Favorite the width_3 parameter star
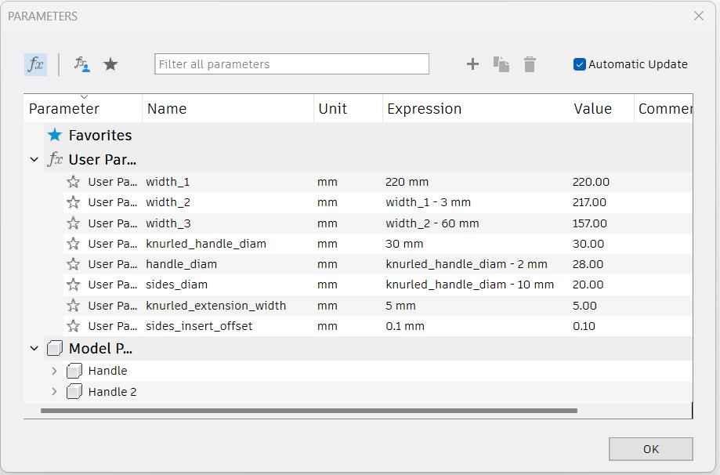This screenshot has width=720, height=475. (x=73, y=223)
